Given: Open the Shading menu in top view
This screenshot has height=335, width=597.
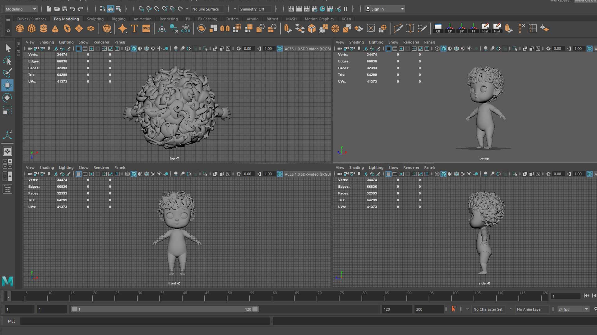Looking at the screenshot, I should [47, 42].
